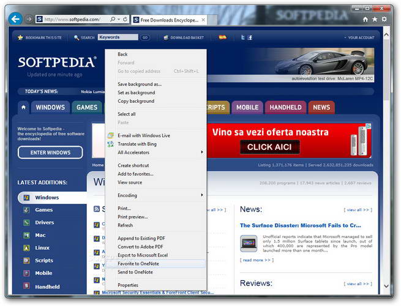Select Mac in Latest Additions list
This screenshot has width=401, height=306.
40,235
